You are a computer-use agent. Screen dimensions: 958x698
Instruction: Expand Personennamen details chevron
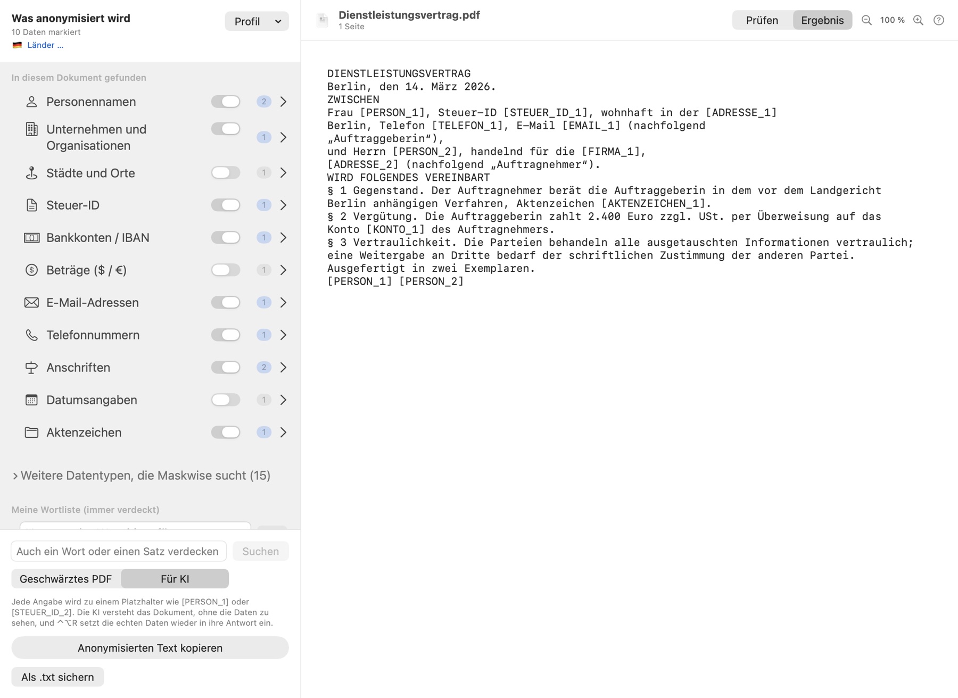coord(283,102)
